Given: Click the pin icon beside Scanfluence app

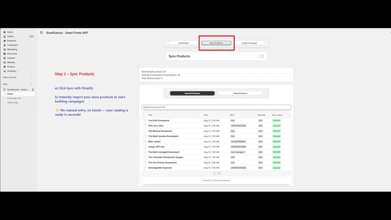Looking at the screenshot, I should [x=33, y=89].
